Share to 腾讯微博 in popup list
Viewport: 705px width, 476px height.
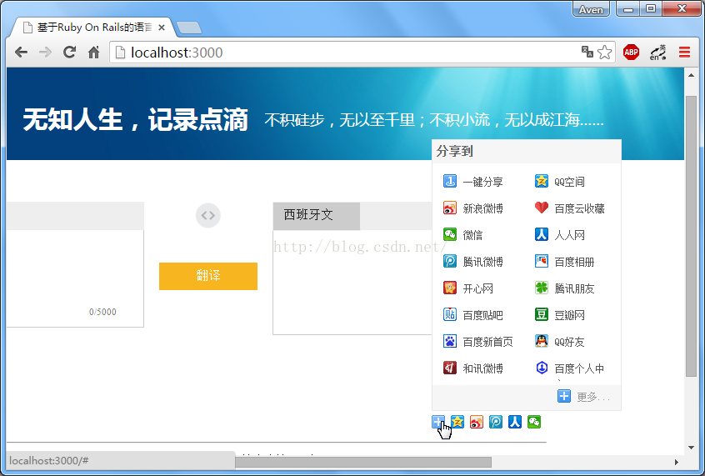tap(473, 262)
